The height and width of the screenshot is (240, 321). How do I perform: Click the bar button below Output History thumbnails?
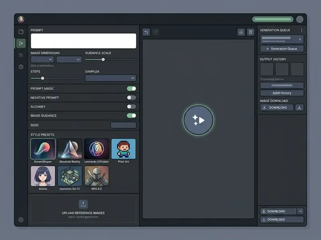pos(282,85)
